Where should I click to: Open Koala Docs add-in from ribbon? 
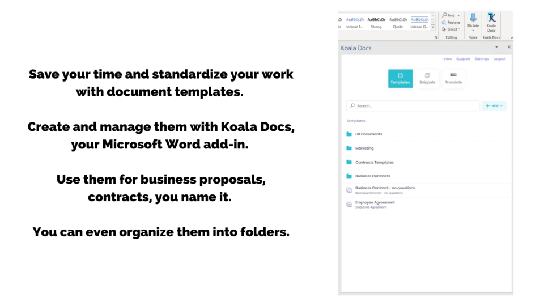(x=491, y=23)
